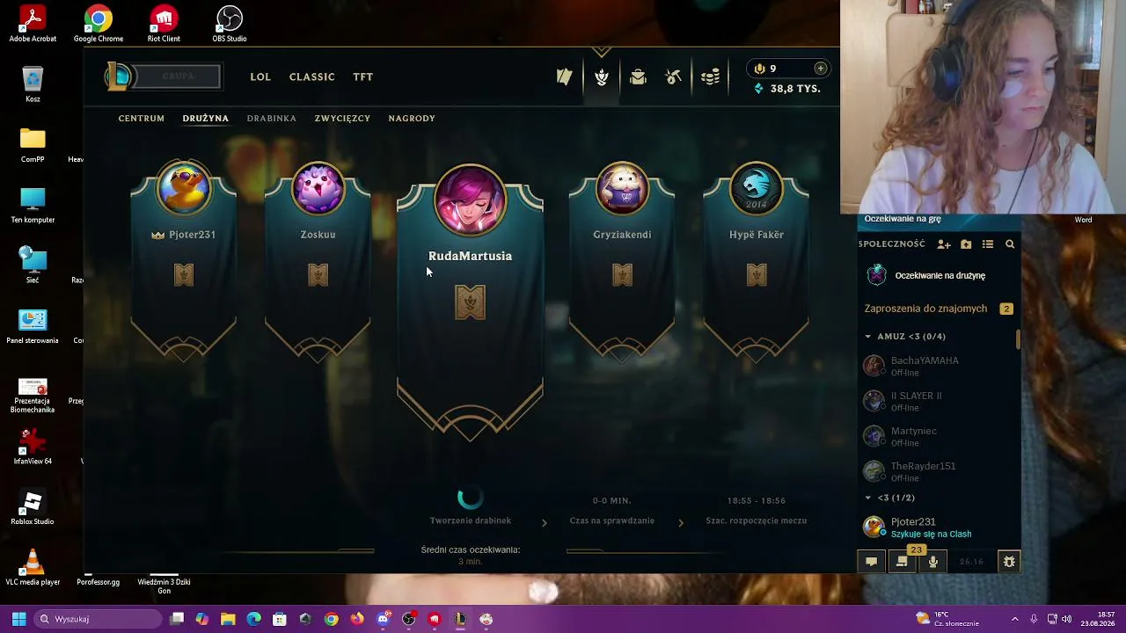The width and height of the screenshot is (1126, 633).
Task: Open the Adobe Acrobat desktop shortcut
Action: [x=33, y=25]
